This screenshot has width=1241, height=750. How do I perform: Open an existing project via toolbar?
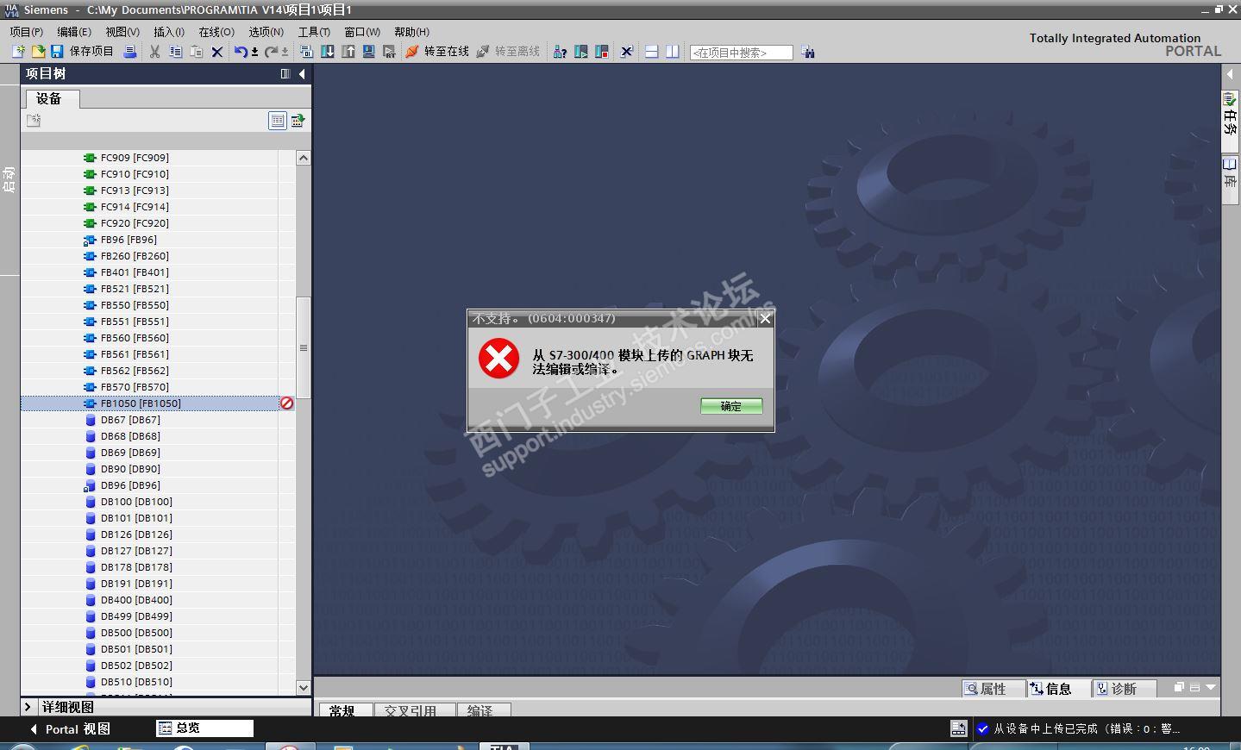[x=38, y=52]
